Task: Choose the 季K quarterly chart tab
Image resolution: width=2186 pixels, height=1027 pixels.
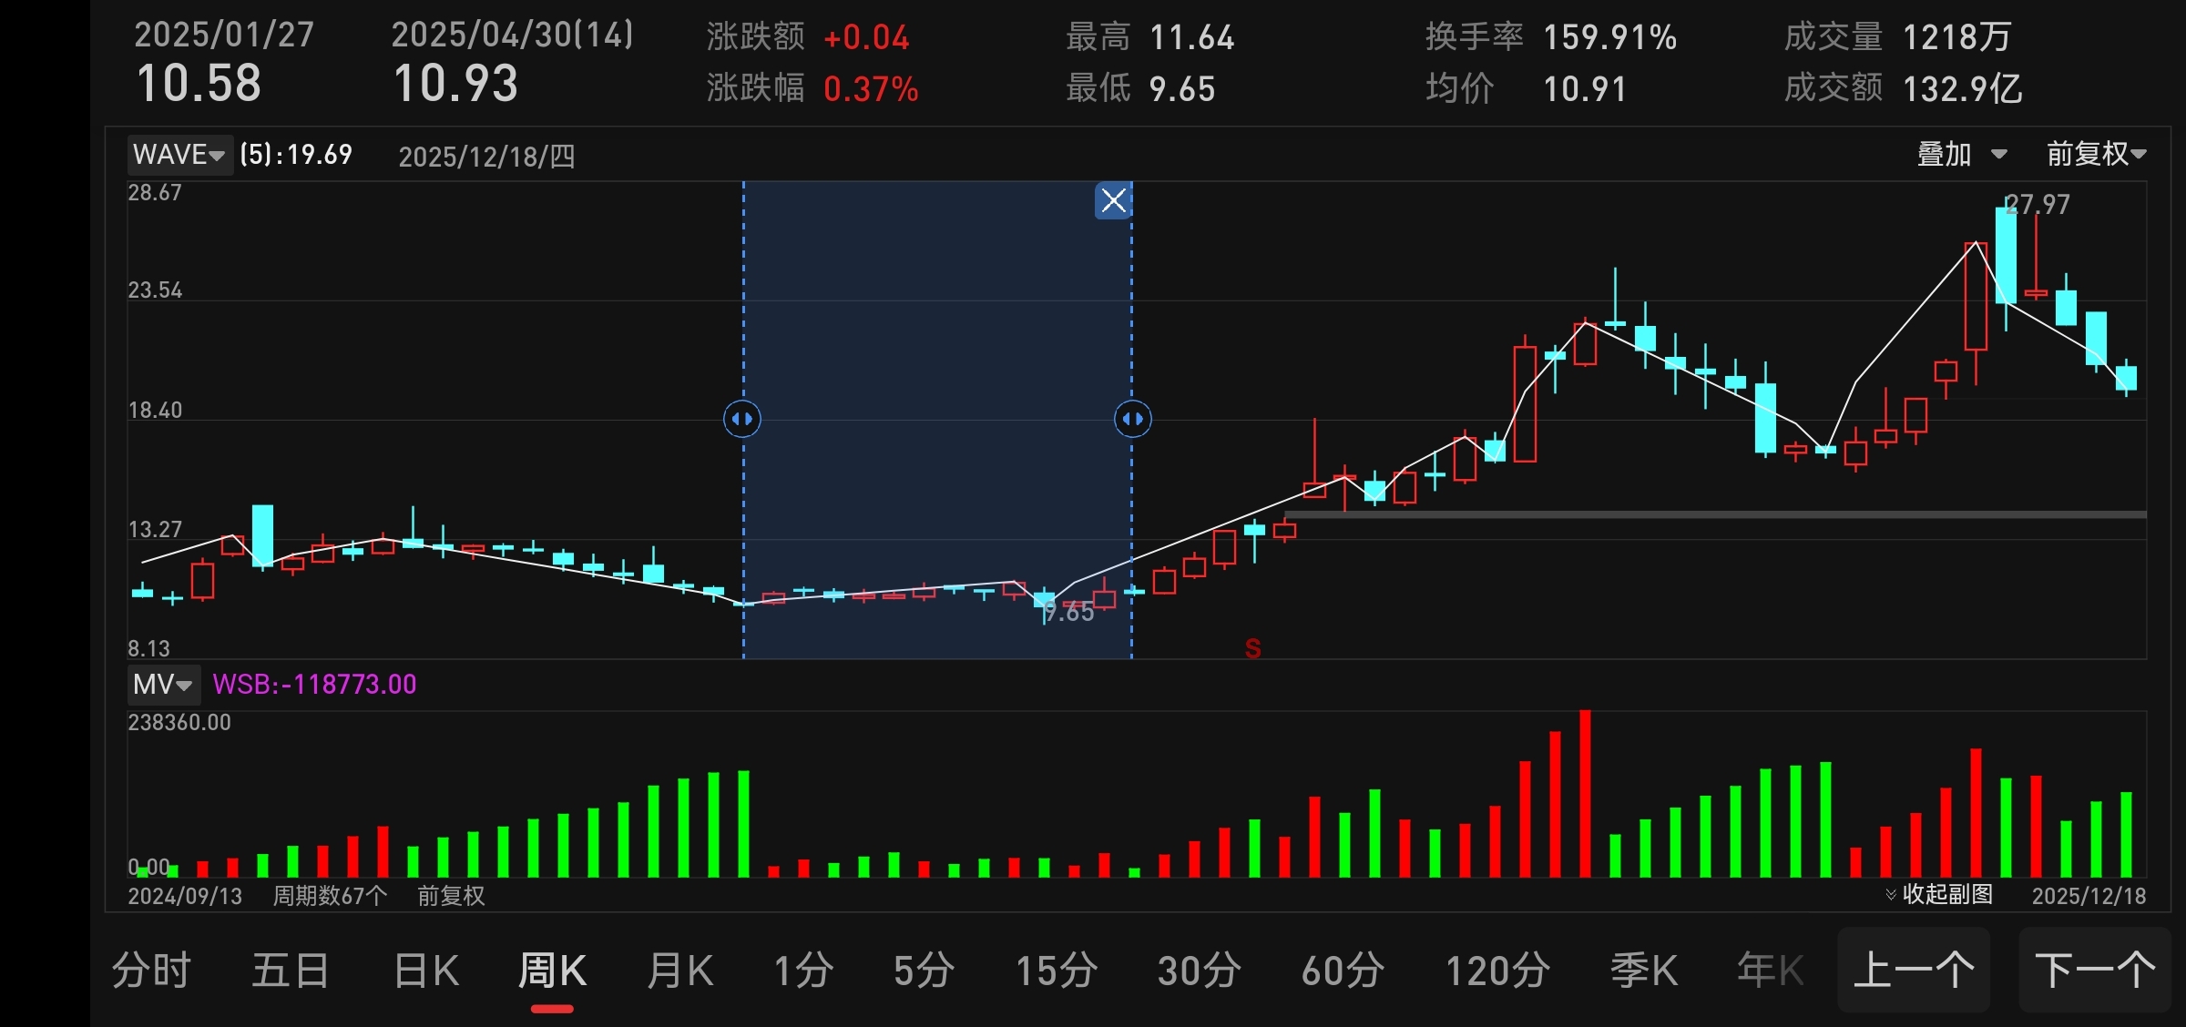Action: 1643,971
